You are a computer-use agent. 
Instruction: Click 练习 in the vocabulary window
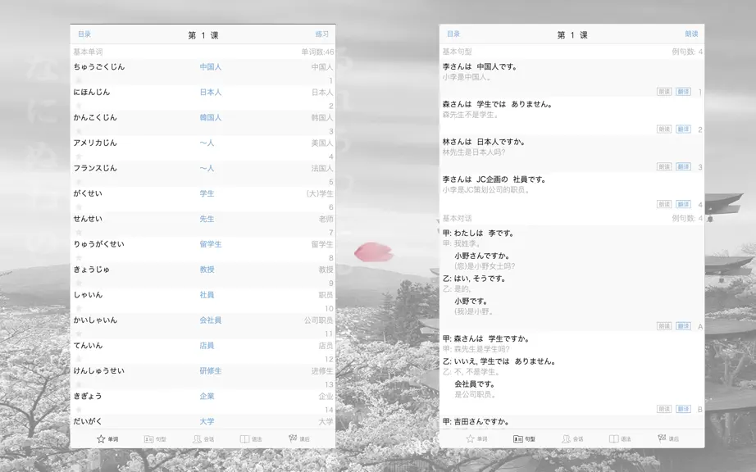click(322, 34)
